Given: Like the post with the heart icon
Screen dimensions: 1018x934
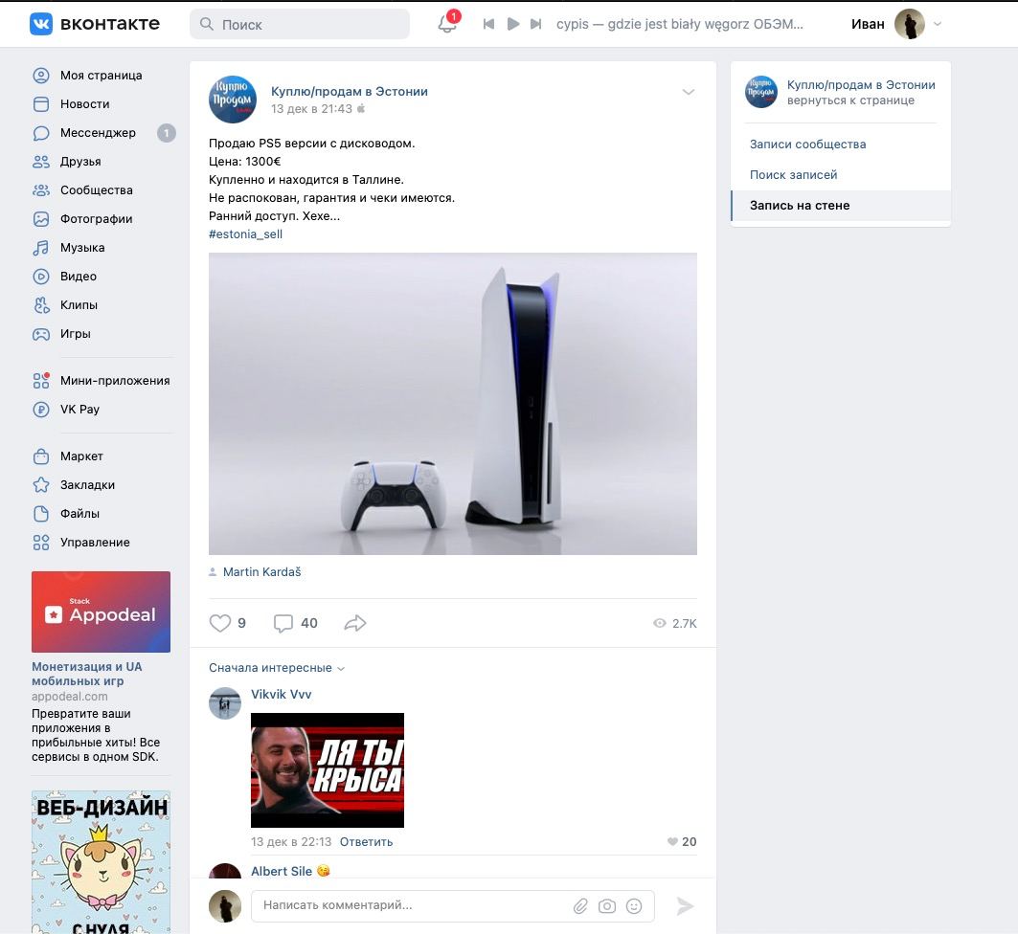Looking at the screenshot, I should [x=220, y=623].
